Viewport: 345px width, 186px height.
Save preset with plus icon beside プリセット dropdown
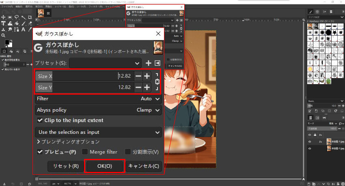149,63
